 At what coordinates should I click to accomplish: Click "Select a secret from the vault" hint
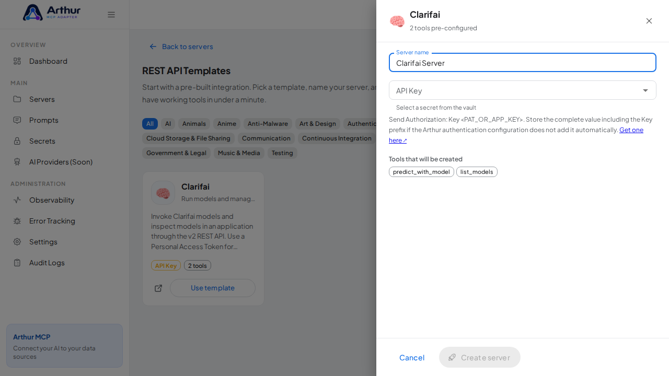pyautogui.click(x=436, y=108)
